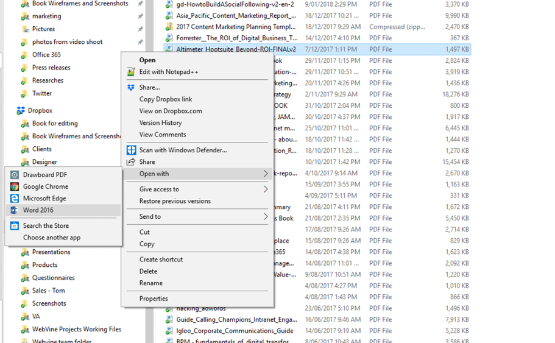Click the Word 2016 app icon
The width and height of the screenshot is (555, 343).
click(x=15, y=210)
